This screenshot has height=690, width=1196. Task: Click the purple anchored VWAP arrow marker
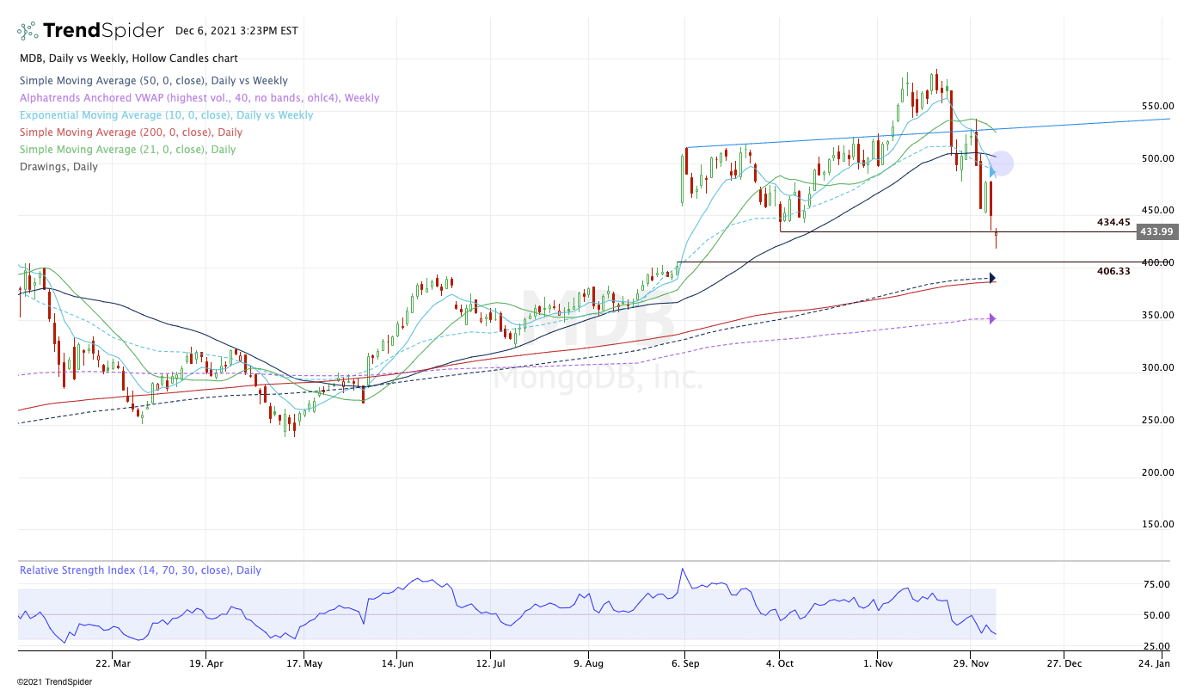coord(992,319)
